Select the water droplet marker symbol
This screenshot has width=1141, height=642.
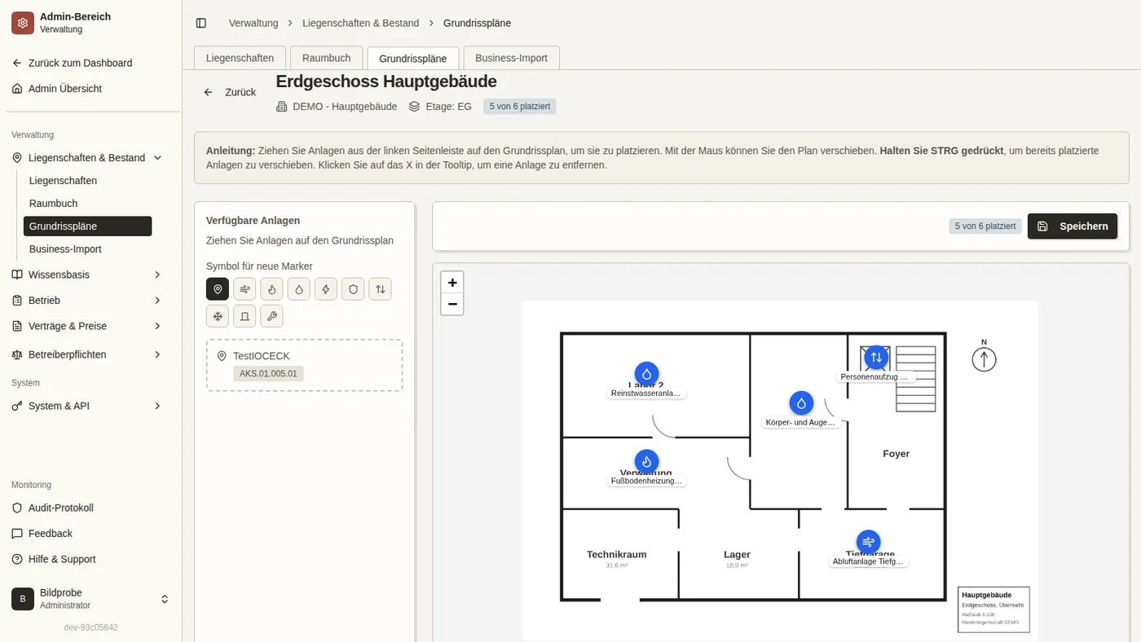tap(299, 289)
